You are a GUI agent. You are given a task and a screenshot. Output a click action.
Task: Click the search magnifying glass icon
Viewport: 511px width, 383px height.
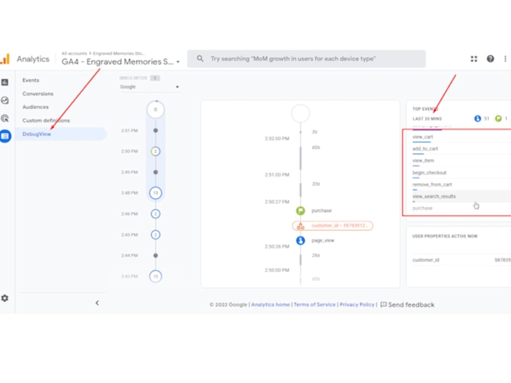click(200, 58)
